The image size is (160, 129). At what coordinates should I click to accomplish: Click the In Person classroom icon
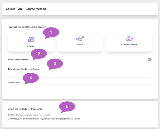pos(31,39)
